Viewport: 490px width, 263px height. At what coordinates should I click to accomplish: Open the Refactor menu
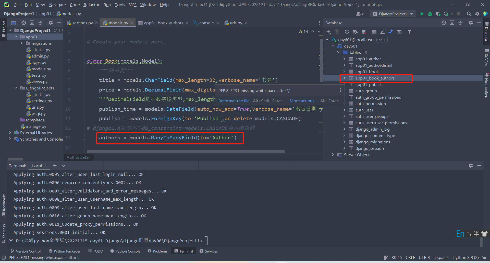(x=91, y=5)
